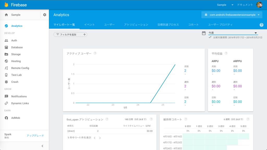
Task: Click the Remote Config icon
Action: pyautogui.click(x=6, y=68)
